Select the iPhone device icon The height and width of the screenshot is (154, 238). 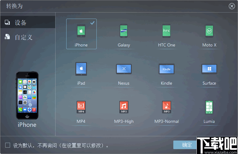pos(81,31)
